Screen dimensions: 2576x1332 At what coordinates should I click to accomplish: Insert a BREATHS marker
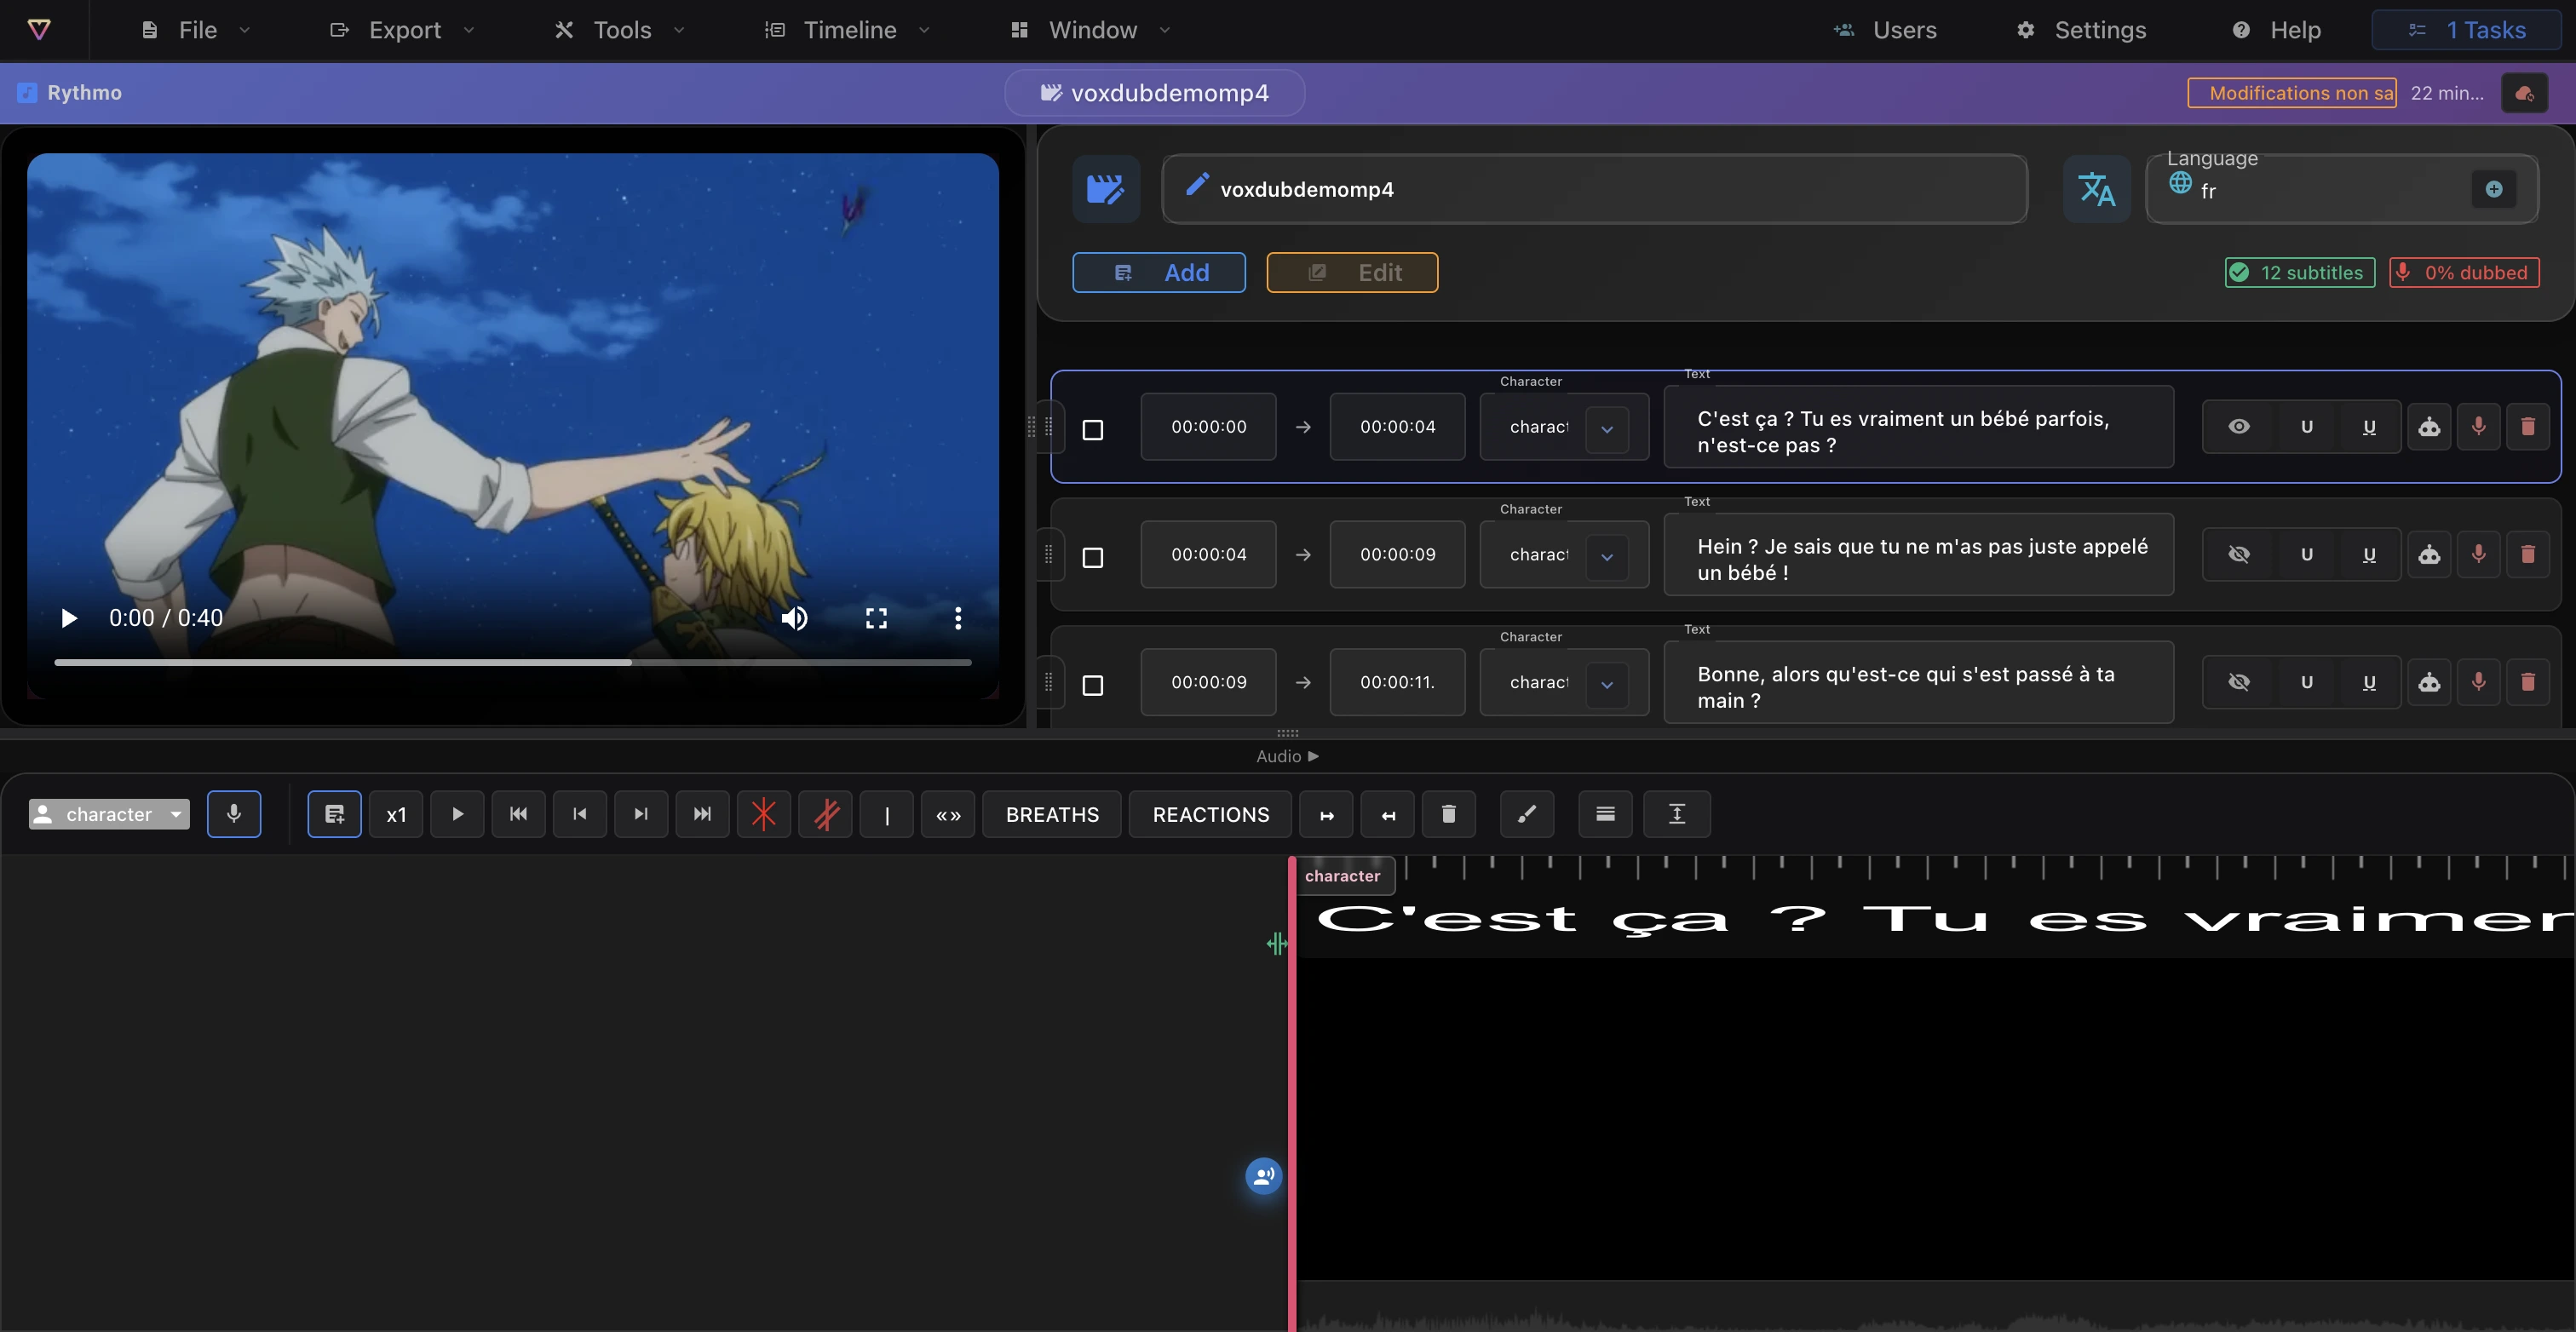pyautogui.click(x=1052, y=814)
